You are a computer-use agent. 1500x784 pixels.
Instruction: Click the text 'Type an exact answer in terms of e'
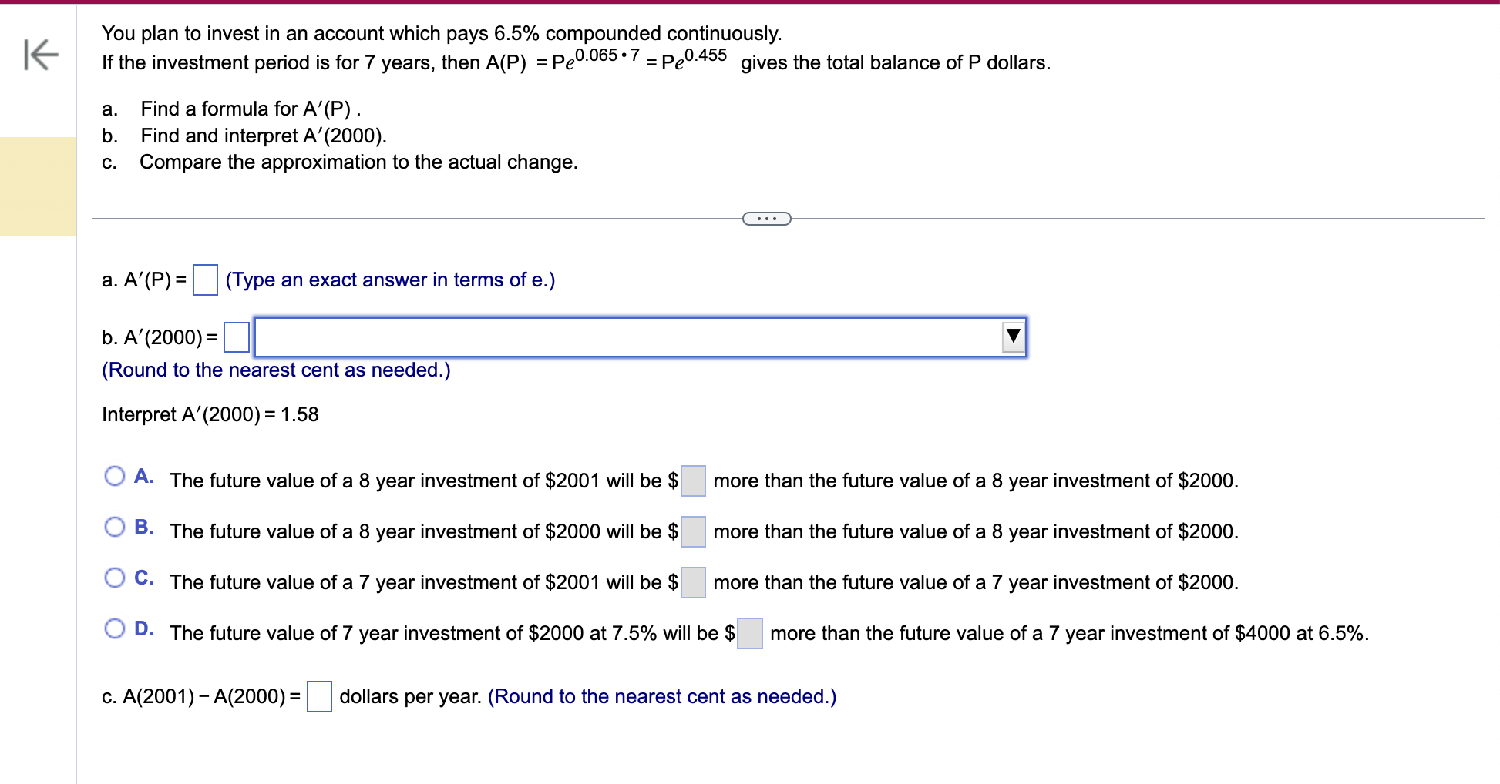point(389,280)
